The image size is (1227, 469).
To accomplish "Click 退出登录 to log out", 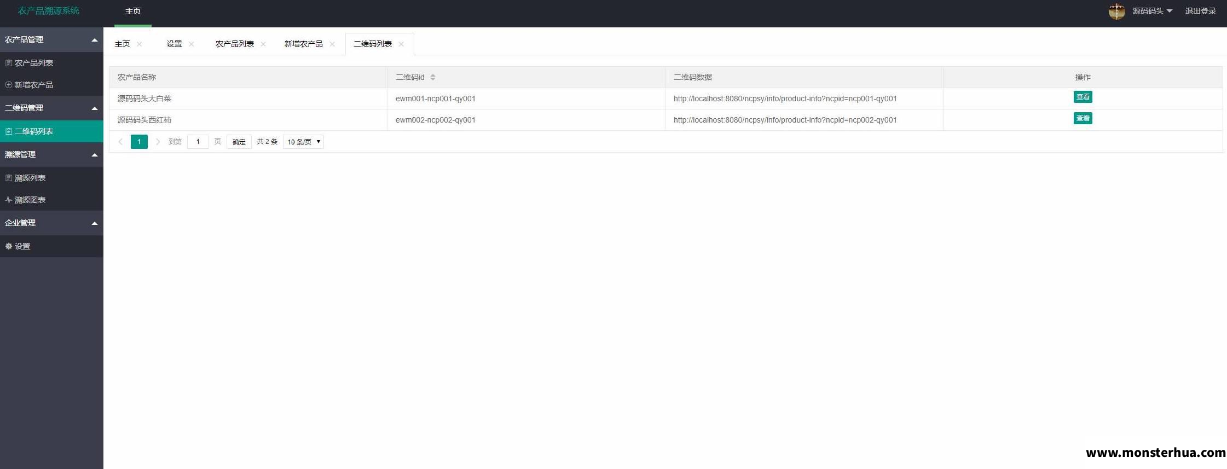I will coord(1200,11).
